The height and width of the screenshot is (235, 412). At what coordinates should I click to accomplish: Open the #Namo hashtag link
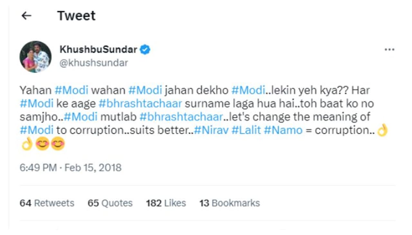[283, 130]
